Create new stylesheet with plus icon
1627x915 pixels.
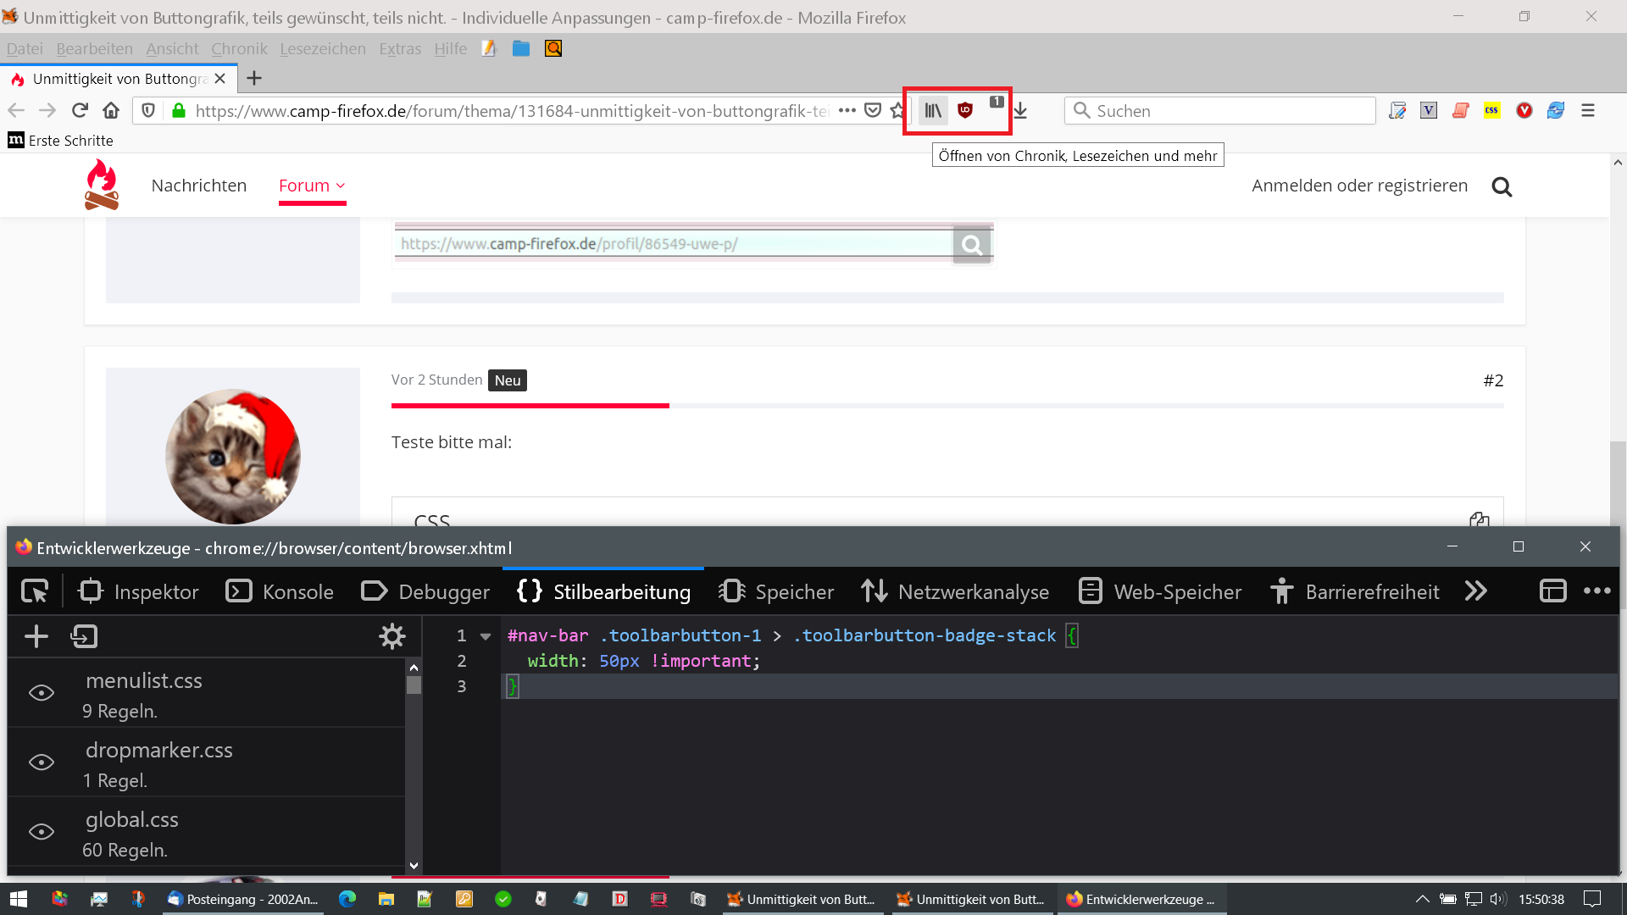coord(36,636)
